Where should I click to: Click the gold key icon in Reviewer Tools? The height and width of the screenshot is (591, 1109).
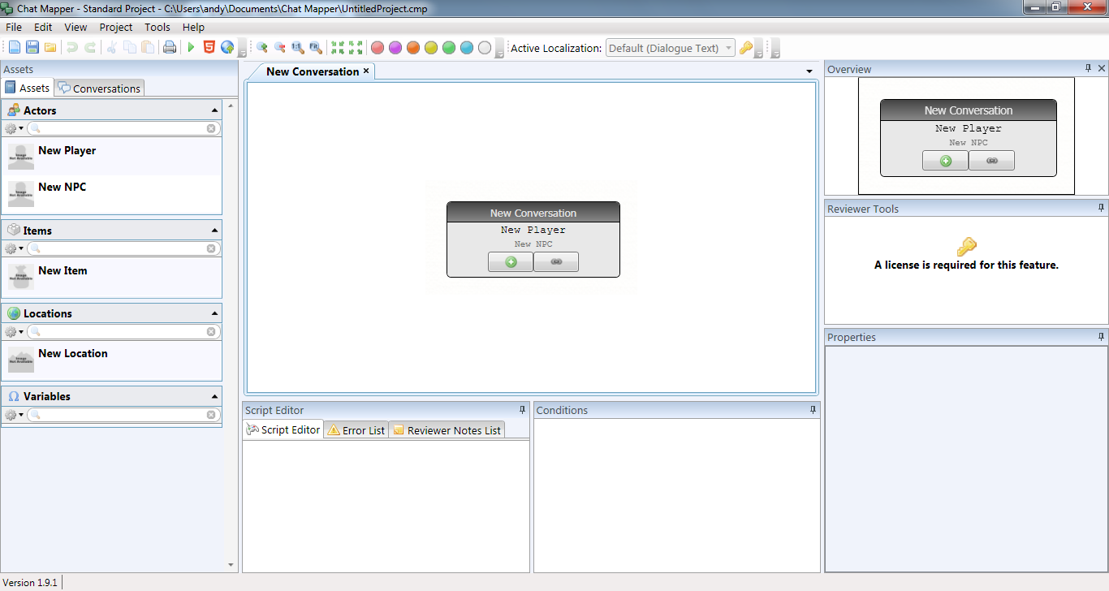pyautogui.click(x=966, y=246)
